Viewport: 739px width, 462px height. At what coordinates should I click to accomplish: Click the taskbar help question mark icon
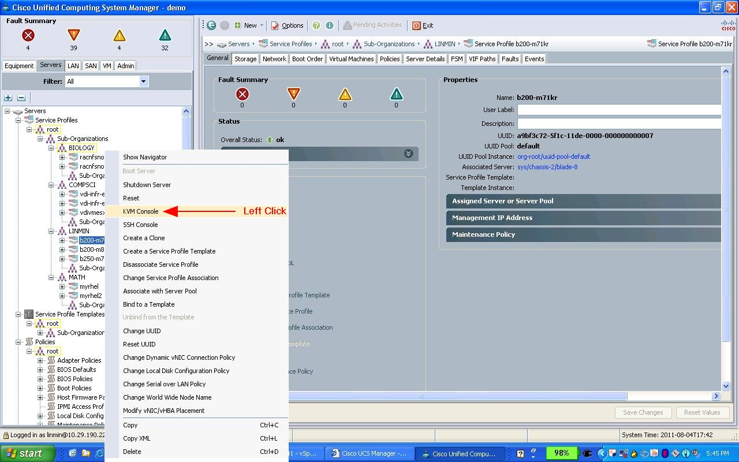point(520,454)
